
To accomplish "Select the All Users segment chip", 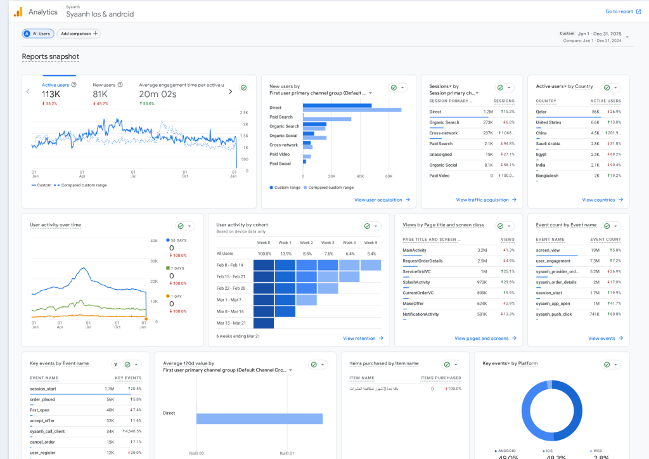I will [x=39, y=34].
